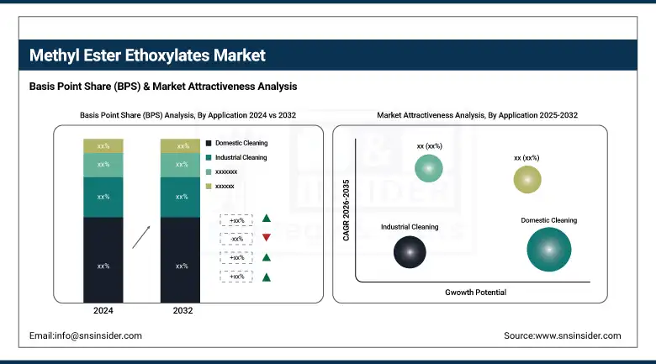656x364 pixels.
Task: Click the dashed -xx% value box
Action: 236,238
